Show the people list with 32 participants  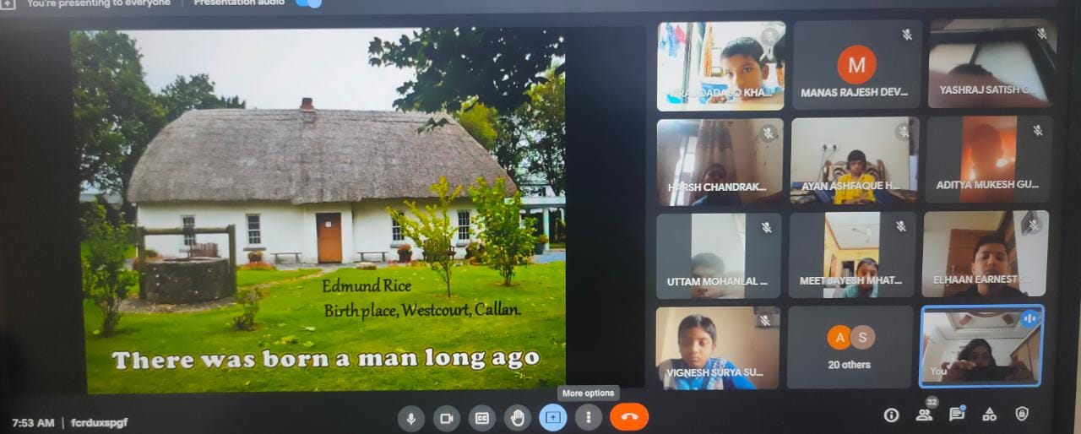click(x=924, y=415)
